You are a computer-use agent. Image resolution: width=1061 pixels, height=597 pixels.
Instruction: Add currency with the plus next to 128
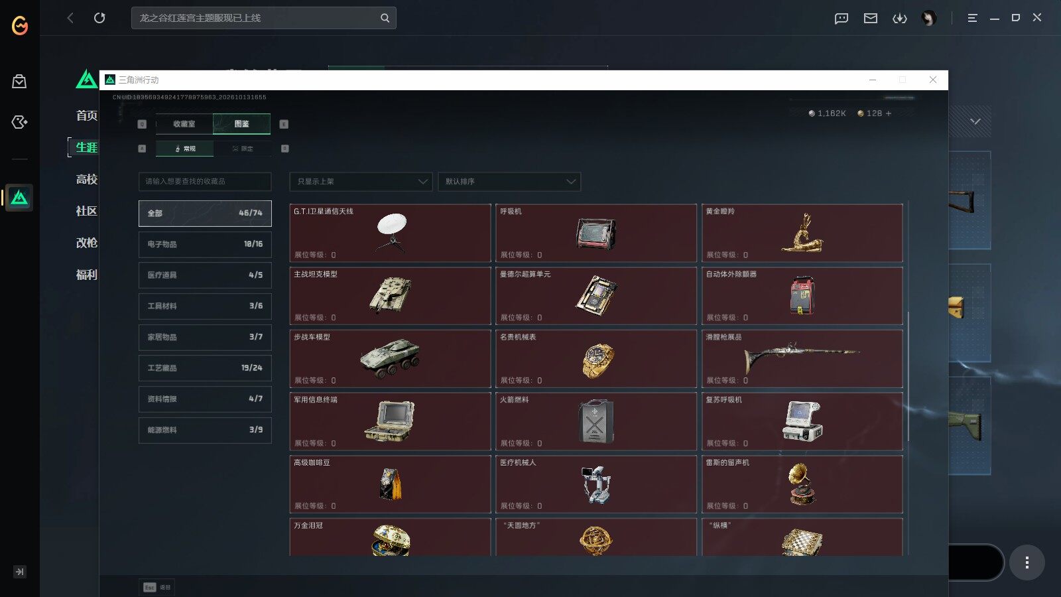(x=889, y=113)
